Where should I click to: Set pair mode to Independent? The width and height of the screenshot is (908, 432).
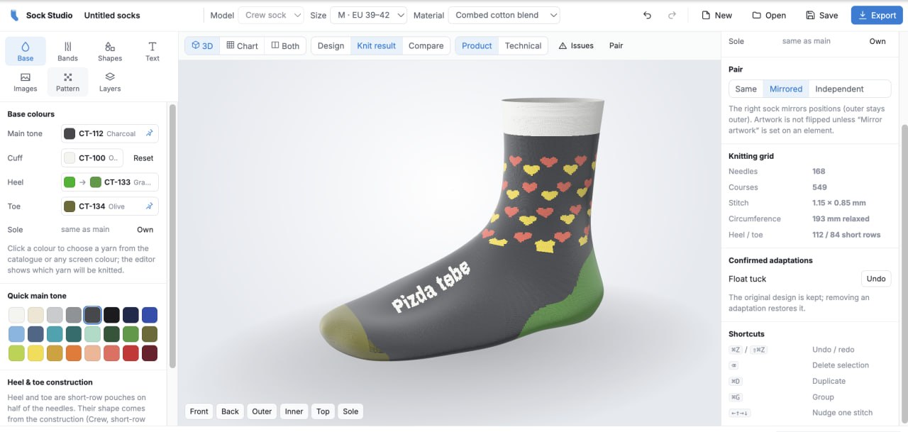[x=839, y=89]
